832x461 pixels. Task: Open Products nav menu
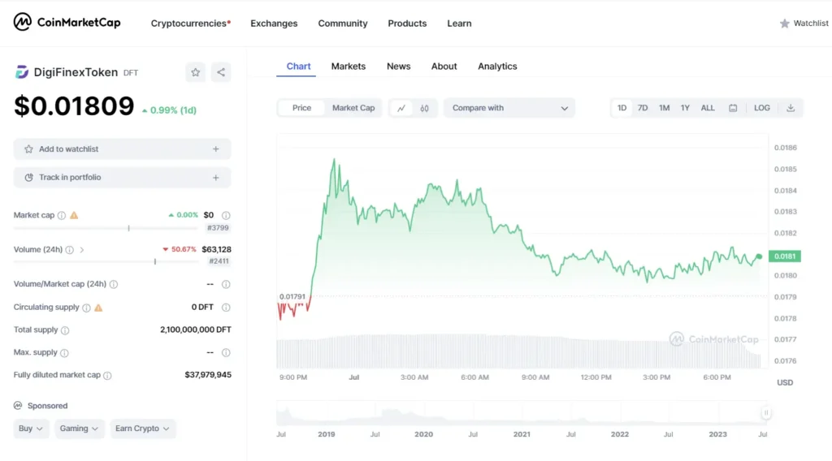point(407,24)
